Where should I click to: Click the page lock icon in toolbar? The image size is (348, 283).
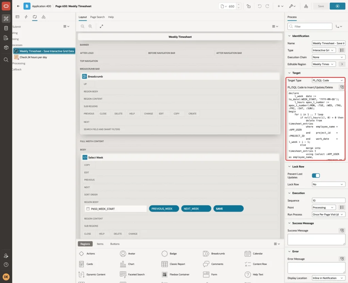pyautogui.click(x=249, y=6)
